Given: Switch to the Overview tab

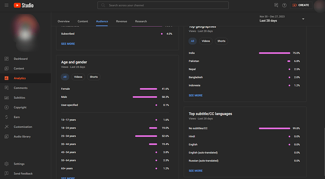Looking at the screenshot, I should [64, 21].
